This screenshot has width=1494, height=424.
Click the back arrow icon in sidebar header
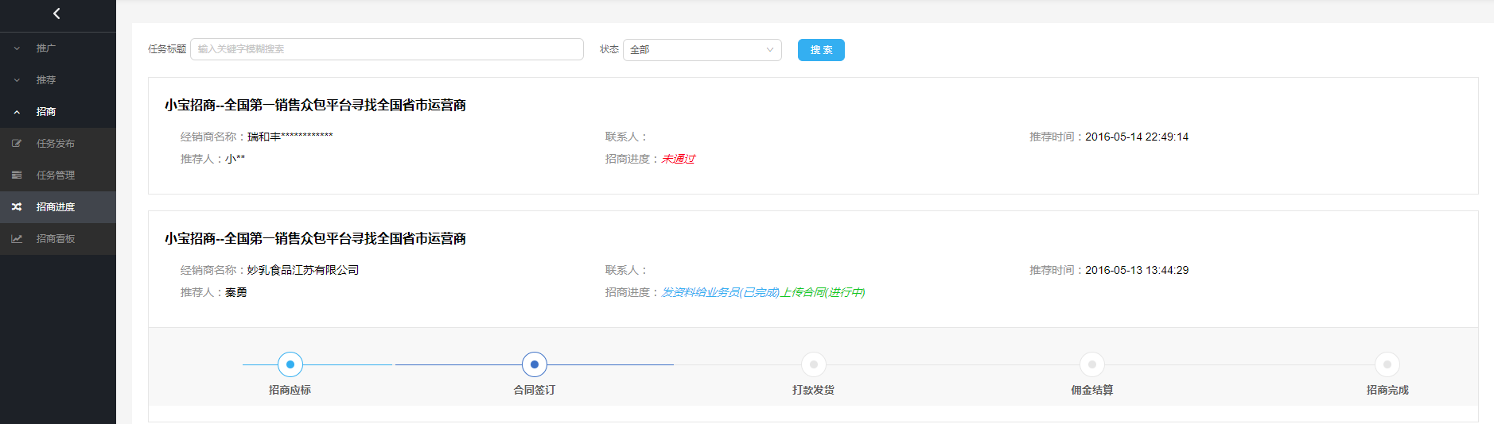tap(56, 13)
